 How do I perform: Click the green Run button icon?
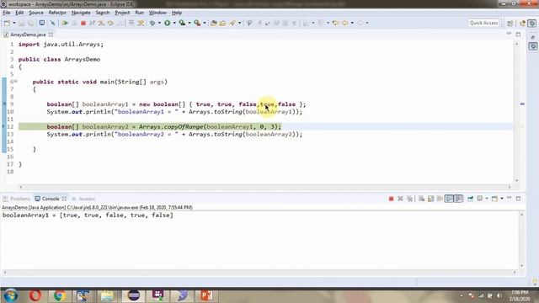tap(168, 23)
